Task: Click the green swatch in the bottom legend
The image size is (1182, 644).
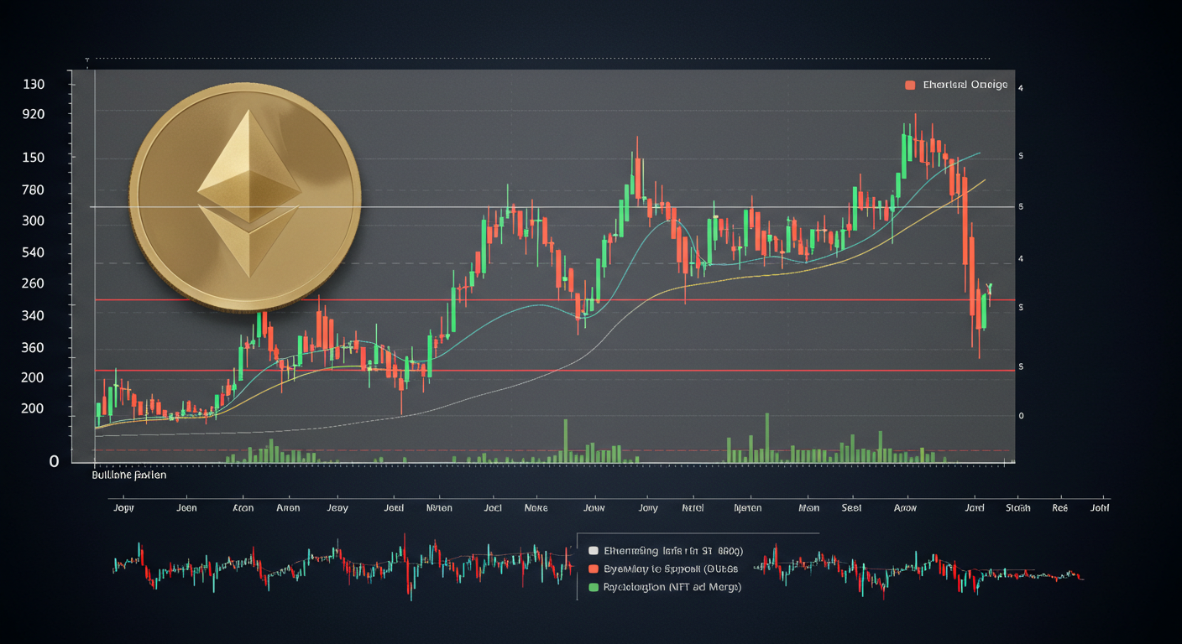Action: click(594, 587)
